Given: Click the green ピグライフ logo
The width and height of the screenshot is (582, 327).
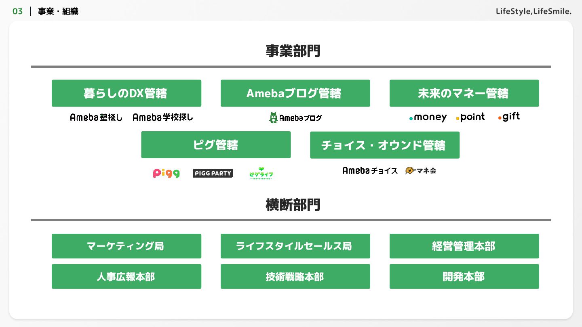Looking at the screenshot, I should tap(261, 174).
